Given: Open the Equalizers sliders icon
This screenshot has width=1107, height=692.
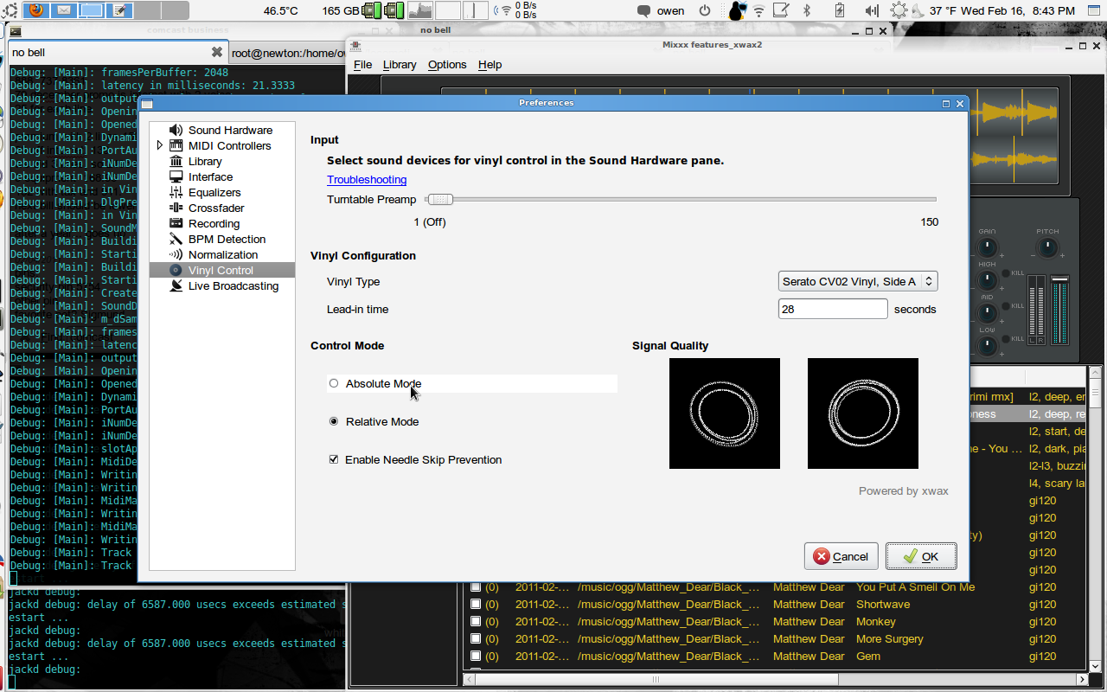Looking at the screenshot, I should click(176, 192).
